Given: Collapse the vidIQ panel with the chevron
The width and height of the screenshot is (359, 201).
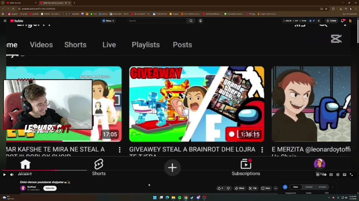Looking at the screenshot, I should [333, 187].
